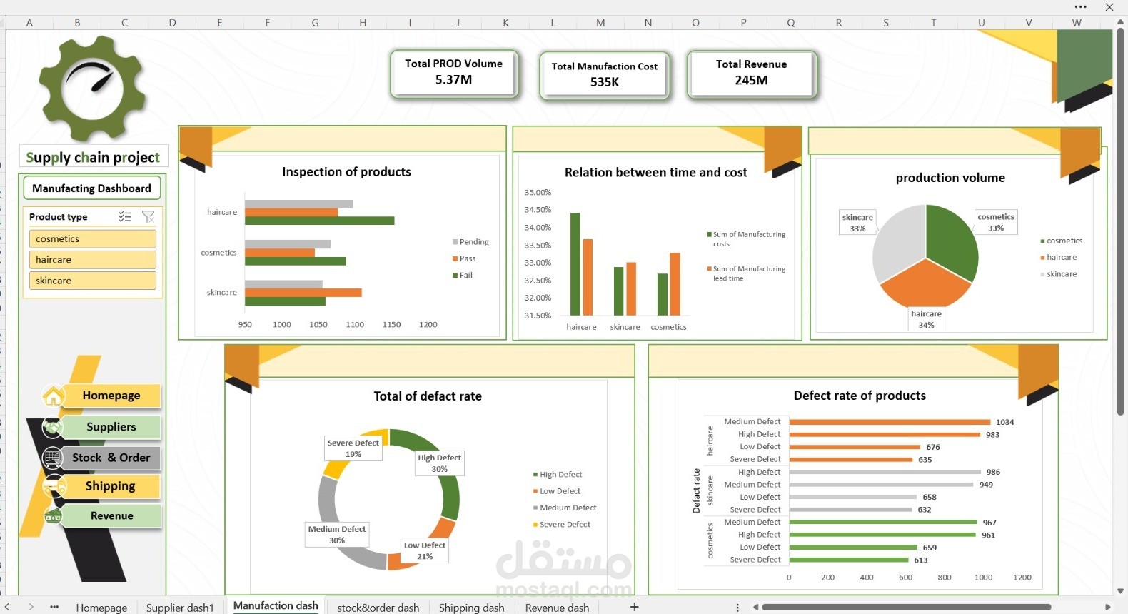The image size is (1128, 614).
Task: Open the Stock & Order navigation button
Action: click(x=111, y=458)
